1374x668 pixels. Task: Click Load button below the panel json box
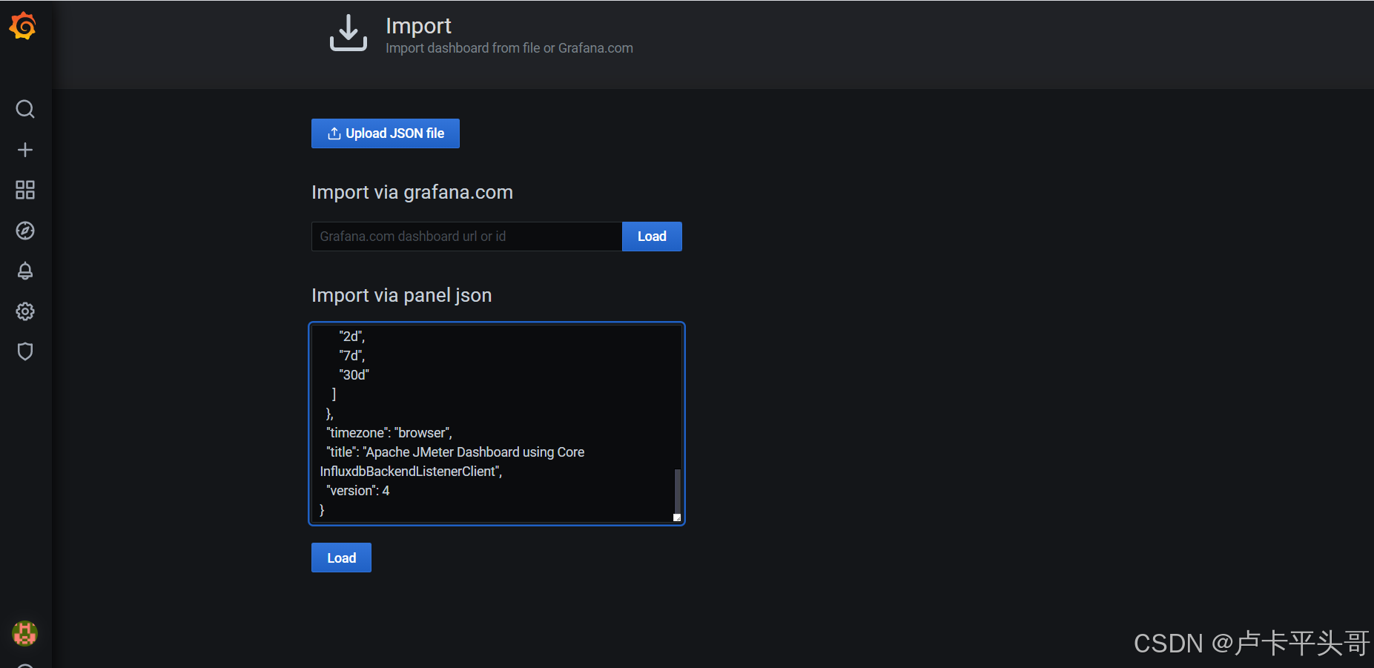pyautogui.click(x=341, y=558)
